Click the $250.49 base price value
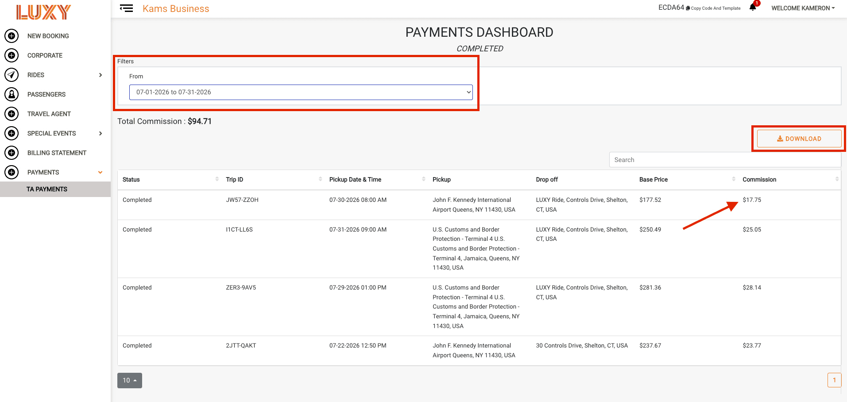Image resolution: width=847 pixels, height=402 pixels. tap(650, 229)
